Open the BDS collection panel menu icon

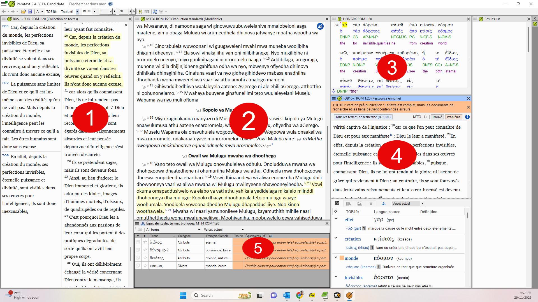[4, 19]
